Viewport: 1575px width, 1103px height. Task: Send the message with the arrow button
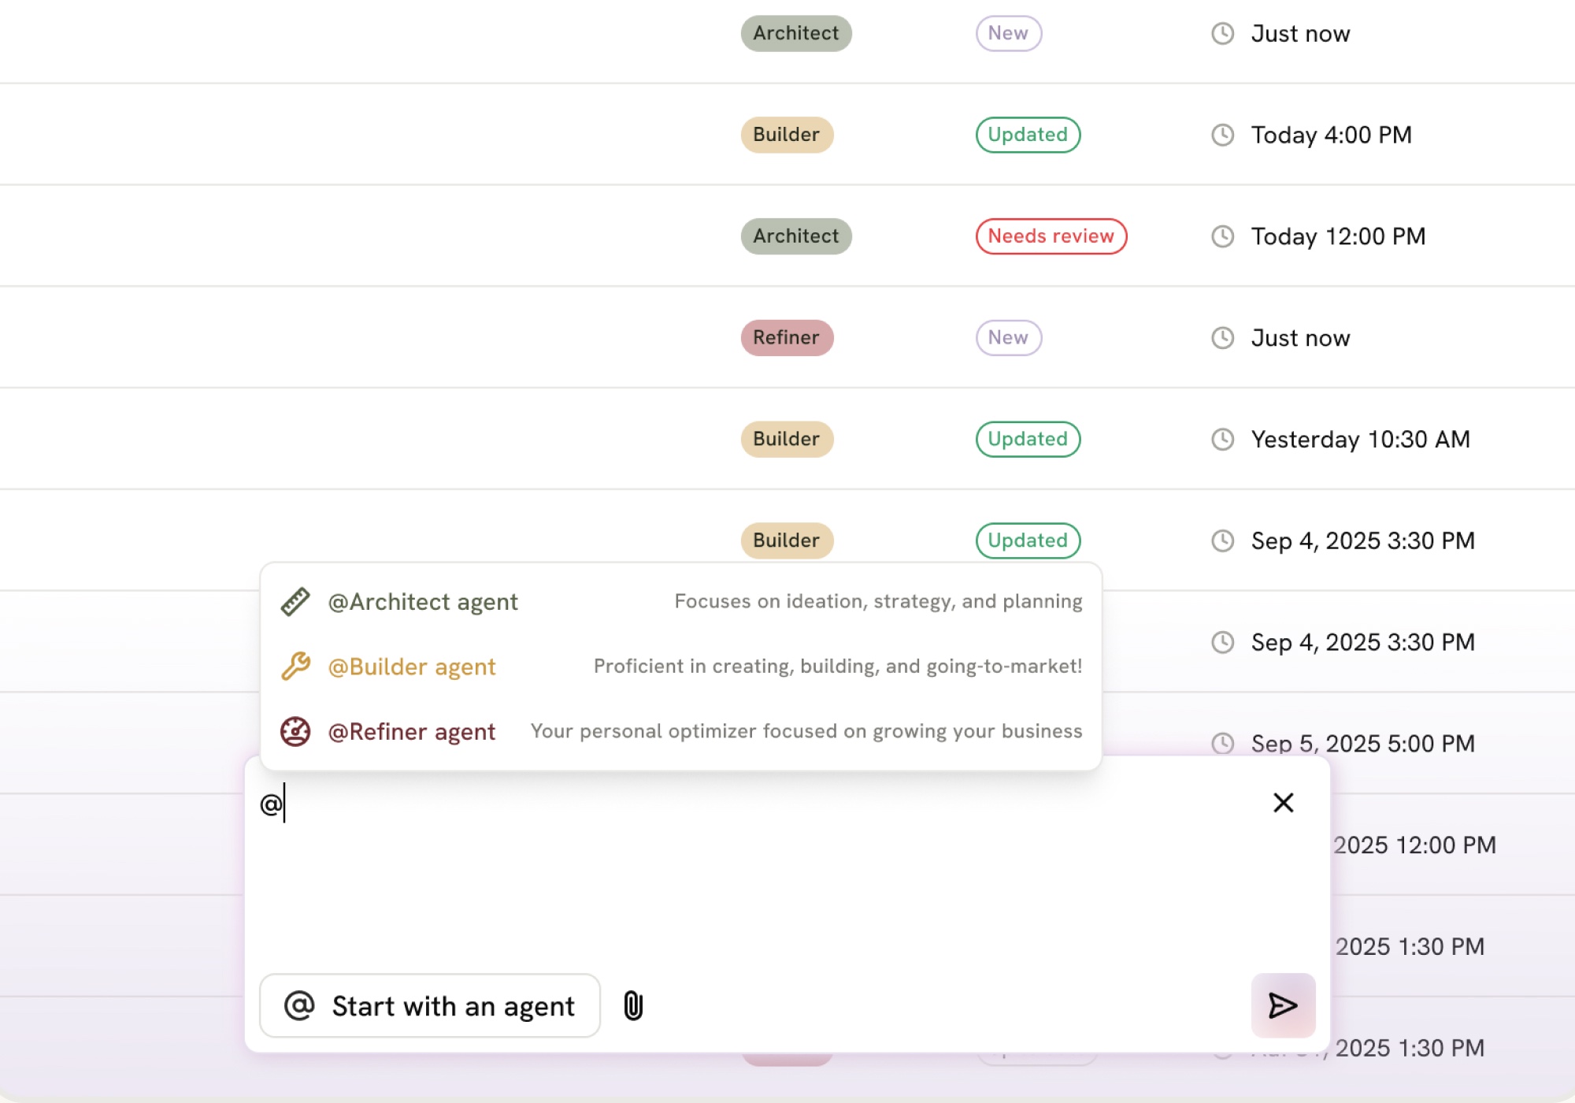click(1283, 1005)
